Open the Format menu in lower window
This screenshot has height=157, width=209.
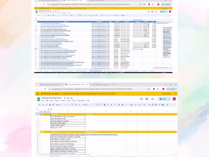63,101
